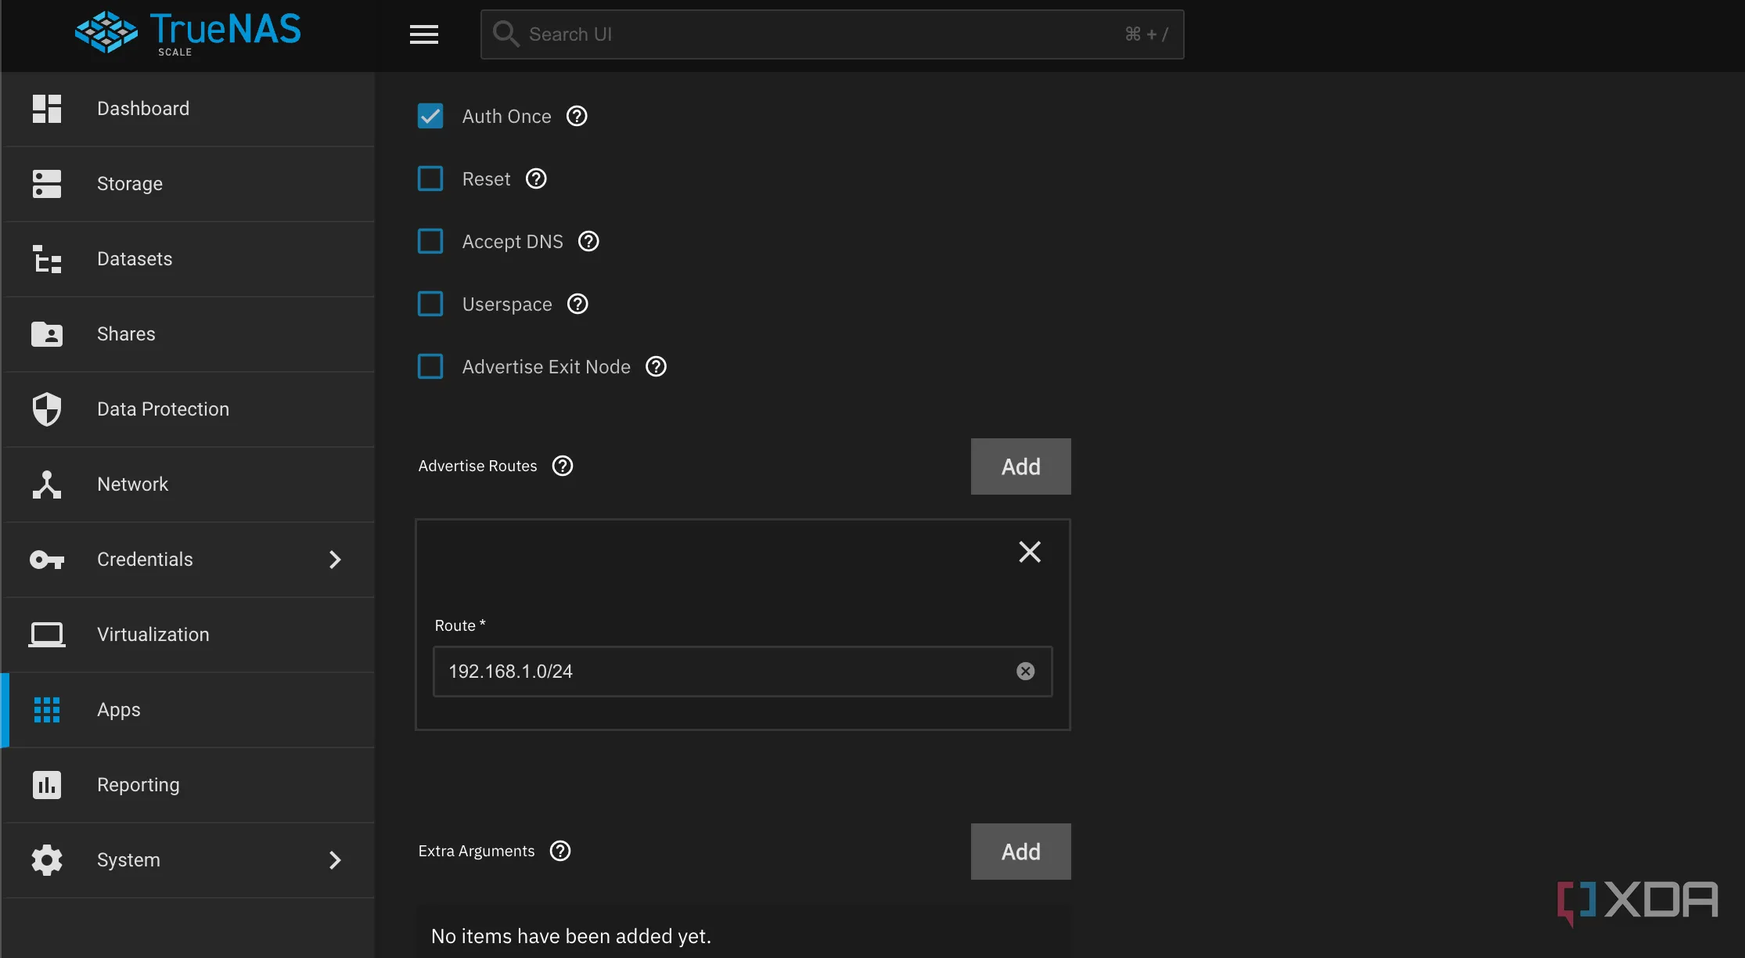The width and height of the screenshot is (1745, 958).
Task: Click the Virtualization laptop icon
Action: click(x=47, y=635)
